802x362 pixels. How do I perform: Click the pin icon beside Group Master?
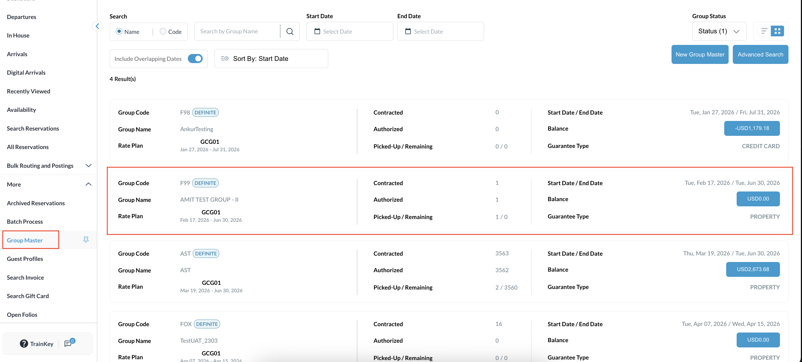(x=86, y=239)
